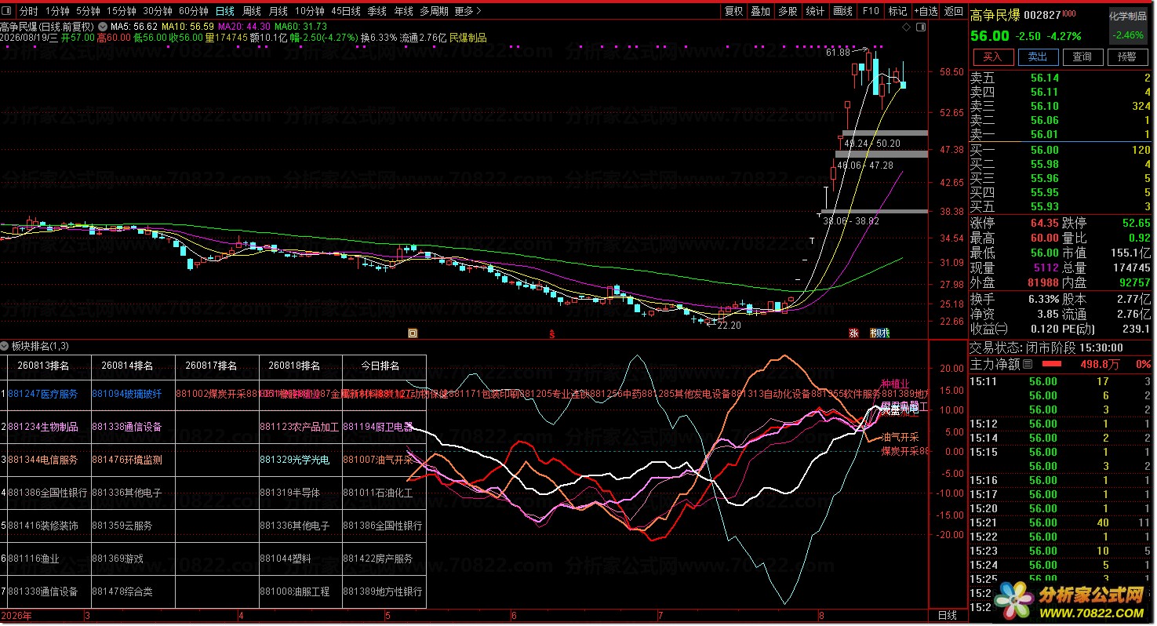1157x626 pixels.
Task: Switch to 分时 intraday chart
Action: (x=28, y=11)
